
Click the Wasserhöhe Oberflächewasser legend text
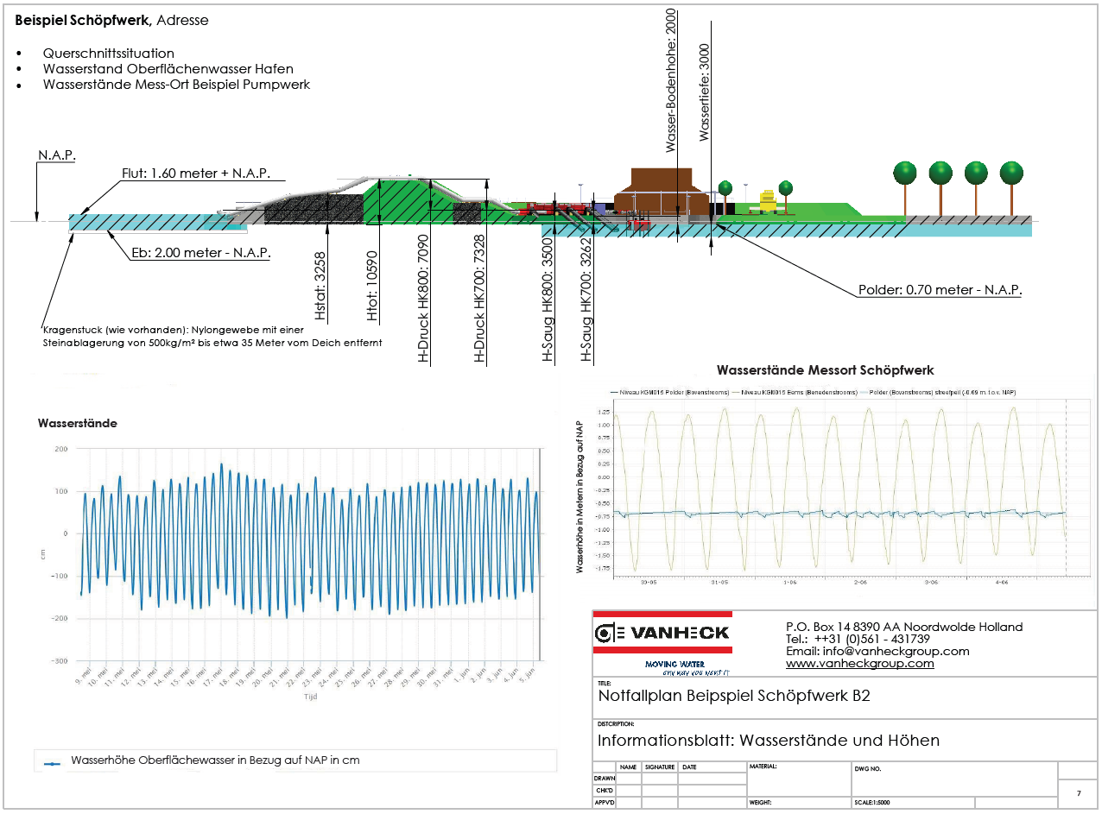[215, 760]
